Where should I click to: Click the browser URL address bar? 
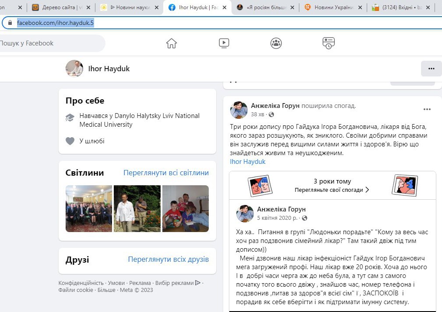coord(219,23)
